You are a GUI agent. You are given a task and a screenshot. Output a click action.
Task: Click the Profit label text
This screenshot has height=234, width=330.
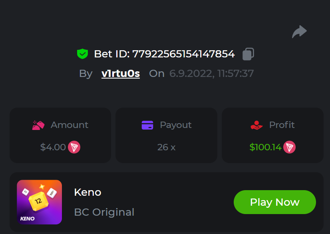(x=282, y=125)
